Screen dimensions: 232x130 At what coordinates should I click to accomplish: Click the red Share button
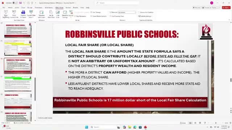tap(226, 8)
